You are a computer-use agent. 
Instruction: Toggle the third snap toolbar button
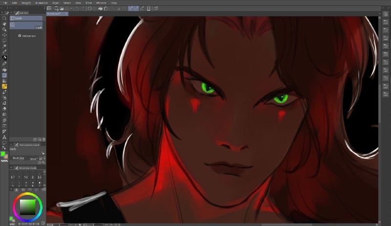142,8
